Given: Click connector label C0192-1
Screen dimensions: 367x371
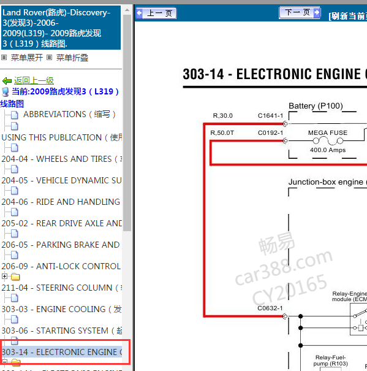Looking at the screenshot, I should coord(270,133).
